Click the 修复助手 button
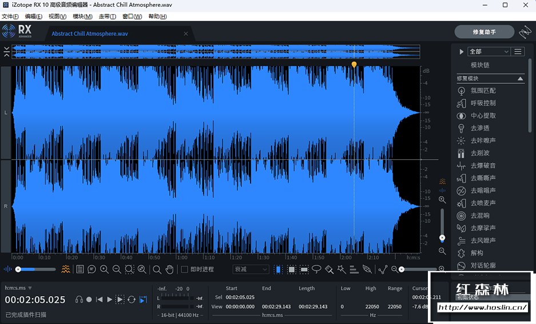The height and width of the screenshot is (324, 536). pos(484,32)
